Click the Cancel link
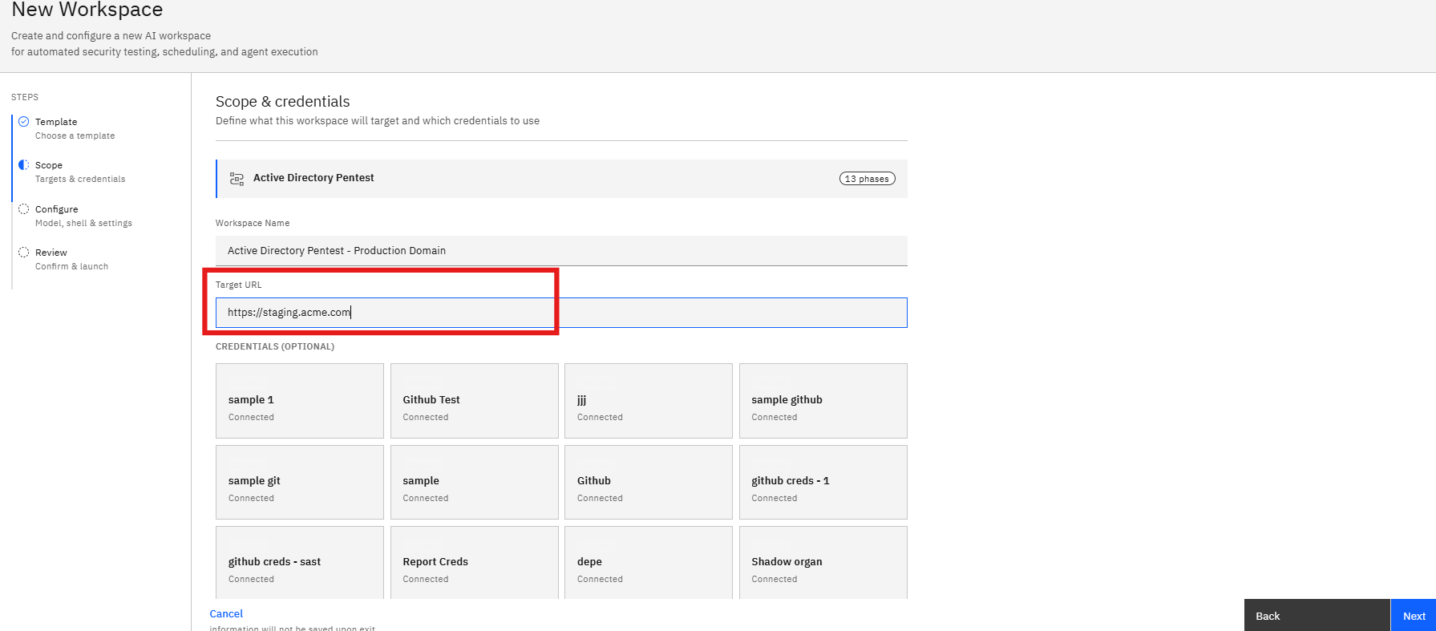 pyautogui.click(x=226, y=613)
